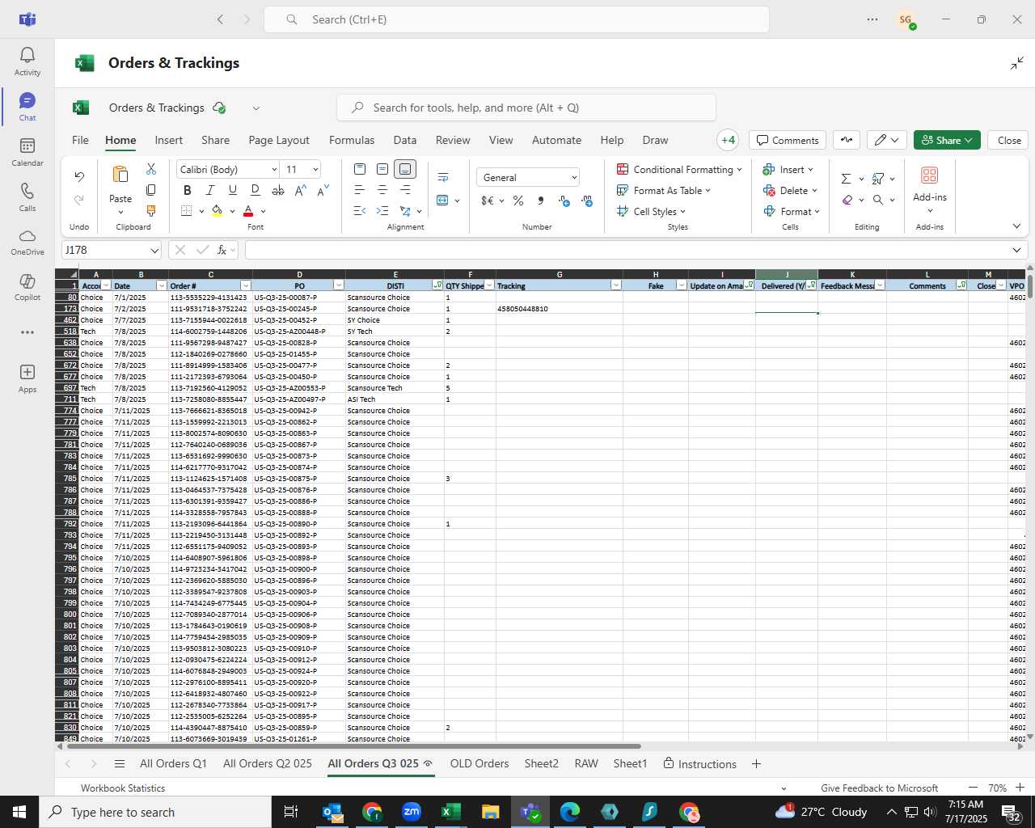The width and height of the screenshot is (1035, 828).
Task: Align text to middle
Action: click(382, 169)
